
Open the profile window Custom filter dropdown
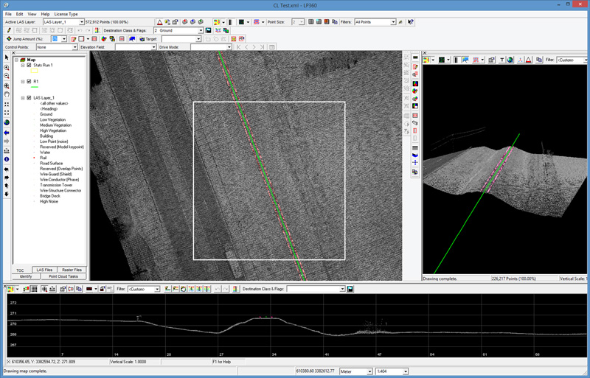[157, 289]
